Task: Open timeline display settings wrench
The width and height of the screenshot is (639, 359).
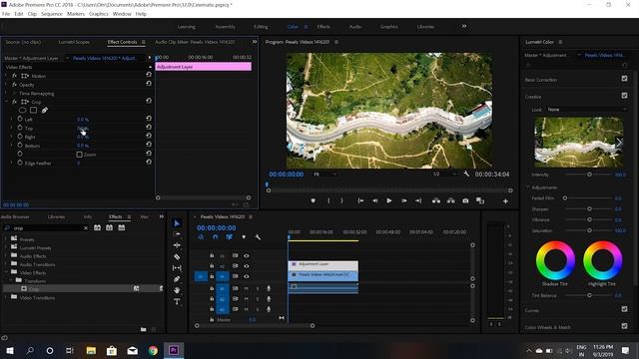Action: point(258,237)
